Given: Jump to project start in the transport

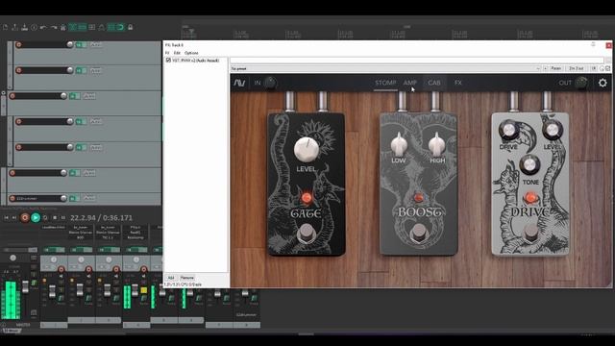Looking at the screenshot, I should pos(7,218).
